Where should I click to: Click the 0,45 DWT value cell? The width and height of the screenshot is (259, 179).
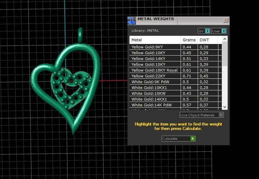[208, 76]
